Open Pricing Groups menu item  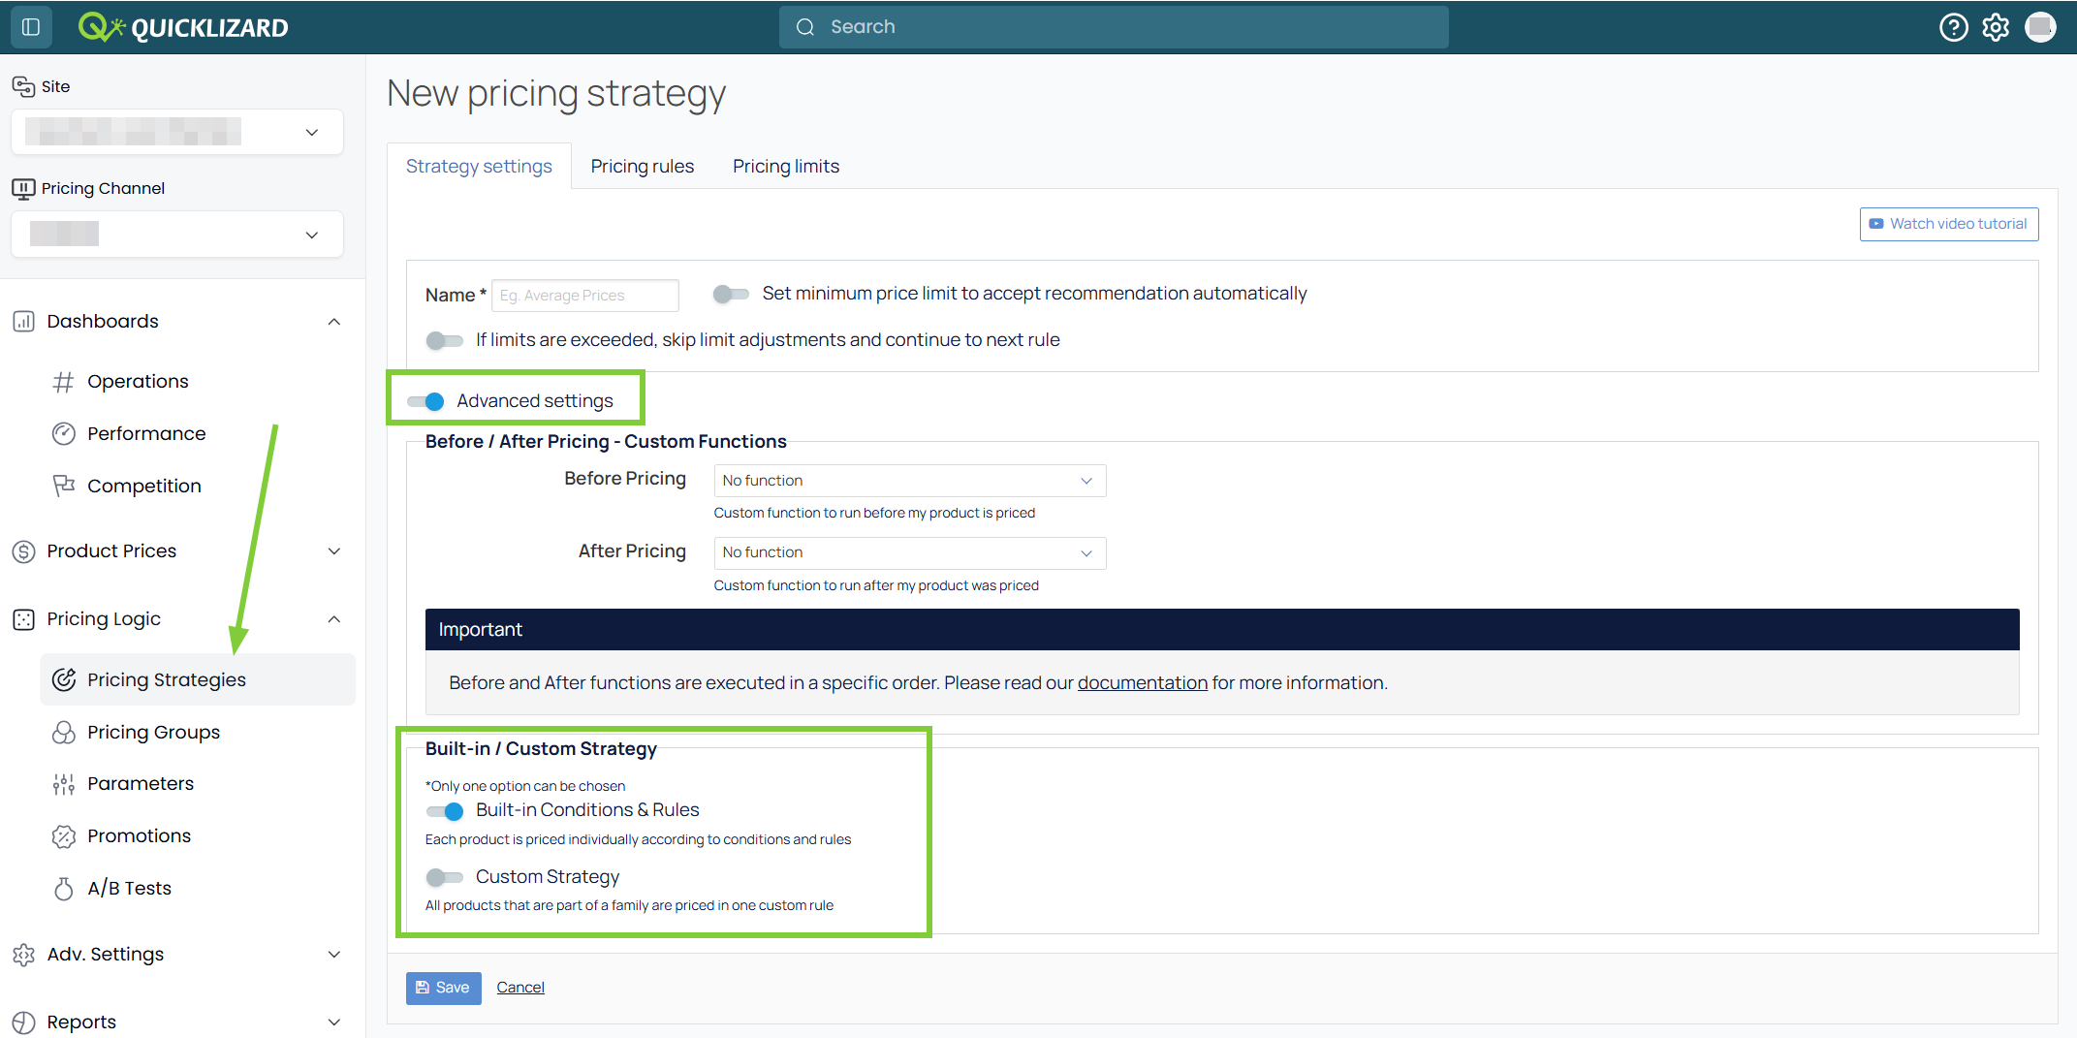pyautogui.click(x=197, y=732)
